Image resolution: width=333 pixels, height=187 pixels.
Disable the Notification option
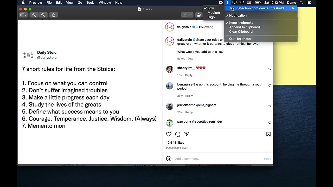238,15
